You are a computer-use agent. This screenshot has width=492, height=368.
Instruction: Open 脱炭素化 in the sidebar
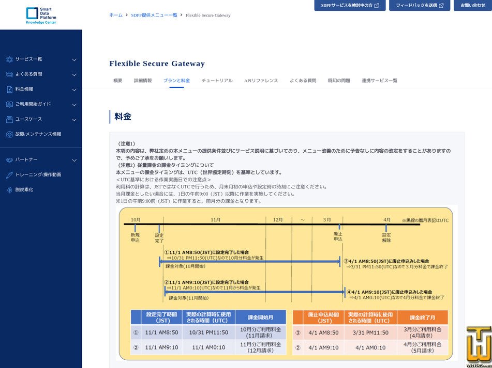click(24, 189)
